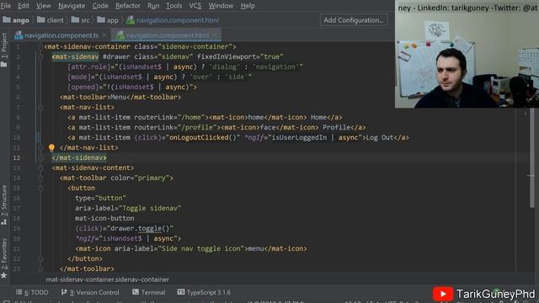Click fold end marker at line 11
This screenshot has width=539, height=303.
(x=40, y=148)
